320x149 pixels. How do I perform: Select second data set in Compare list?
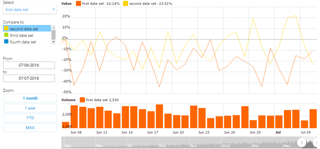(x=24, y=29)
